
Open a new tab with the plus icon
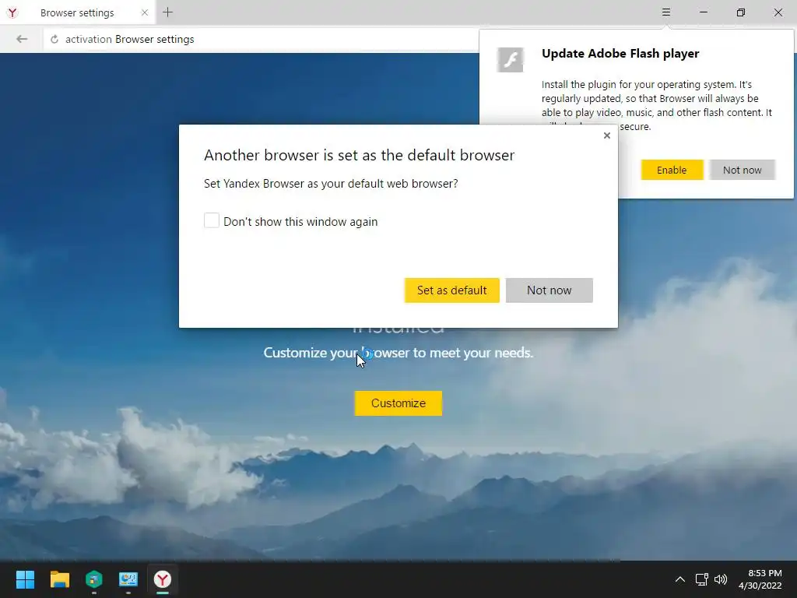click(x=168, y=12)
